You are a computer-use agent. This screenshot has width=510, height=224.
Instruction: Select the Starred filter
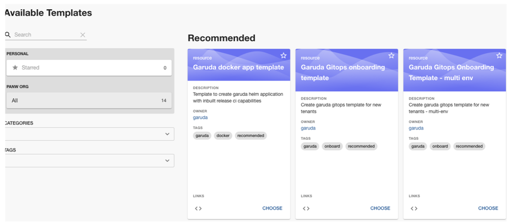pyautogui.click(x=89, y=67)
